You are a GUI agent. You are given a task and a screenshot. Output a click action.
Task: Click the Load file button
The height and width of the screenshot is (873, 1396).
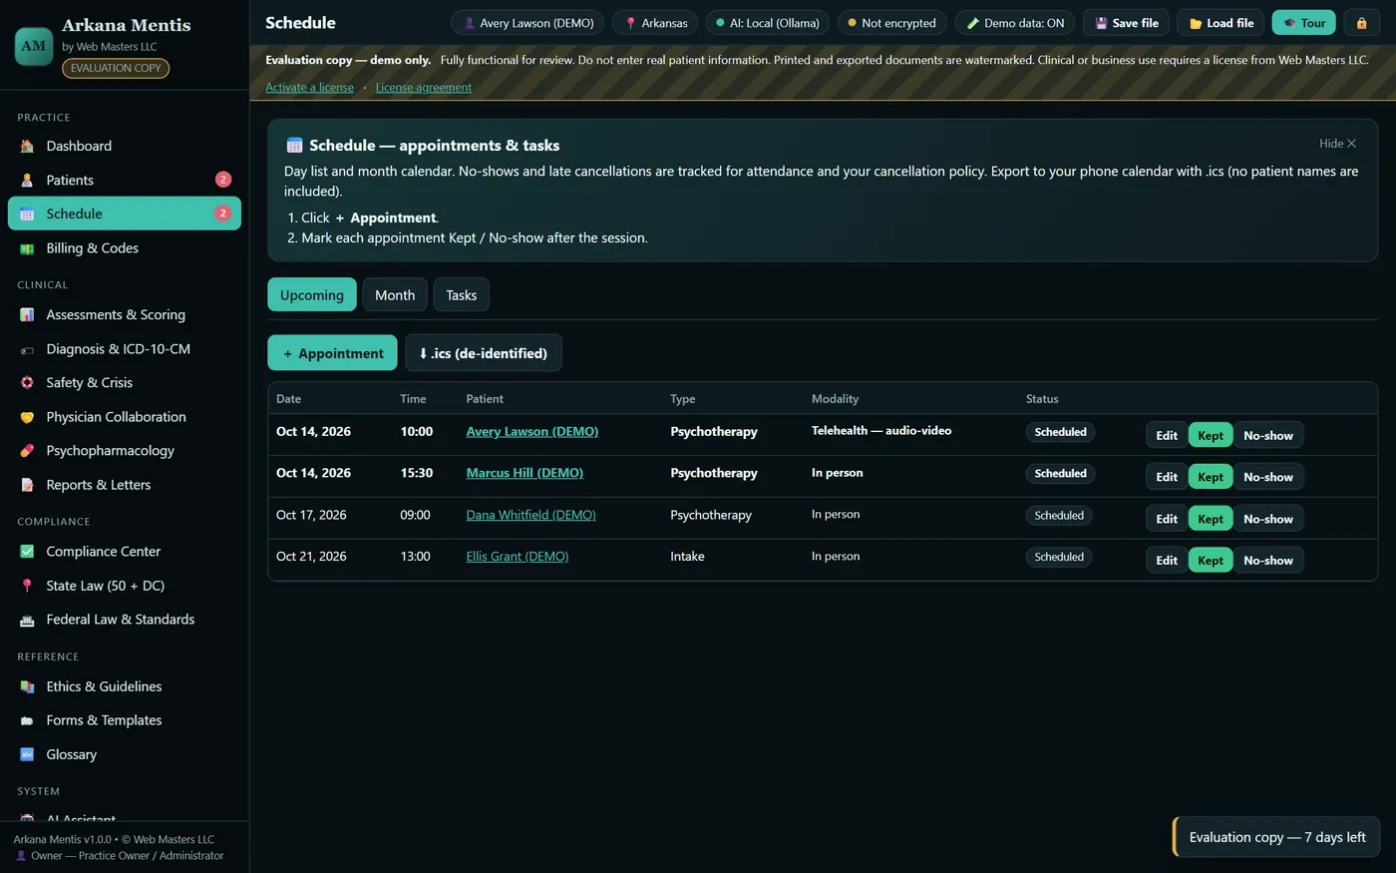(x=1221, y=23)
